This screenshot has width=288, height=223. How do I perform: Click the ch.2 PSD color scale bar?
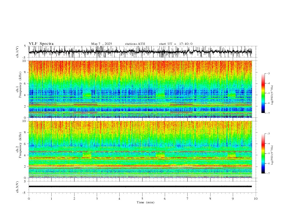263,153
